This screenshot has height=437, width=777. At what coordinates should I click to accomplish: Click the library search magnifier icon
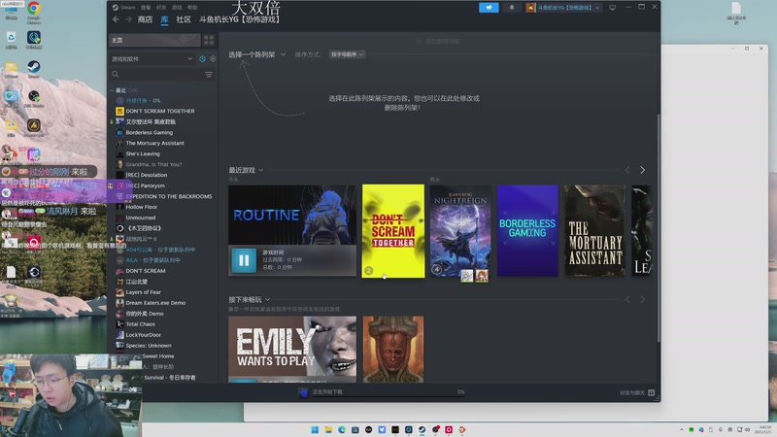point(116,75)
